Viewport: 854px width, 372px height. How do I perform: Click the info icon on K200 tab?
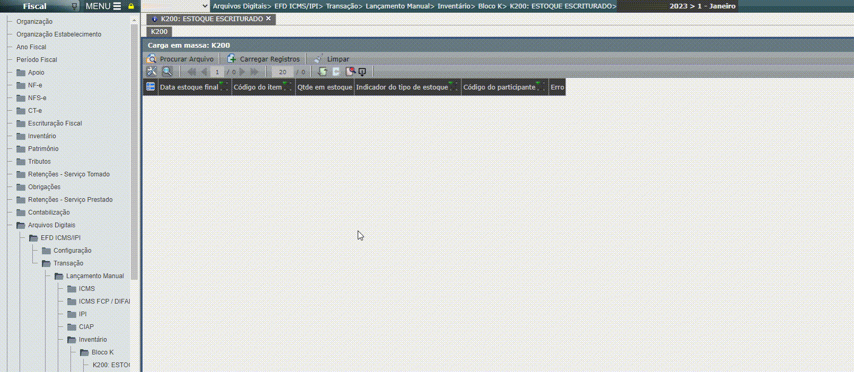154,19
